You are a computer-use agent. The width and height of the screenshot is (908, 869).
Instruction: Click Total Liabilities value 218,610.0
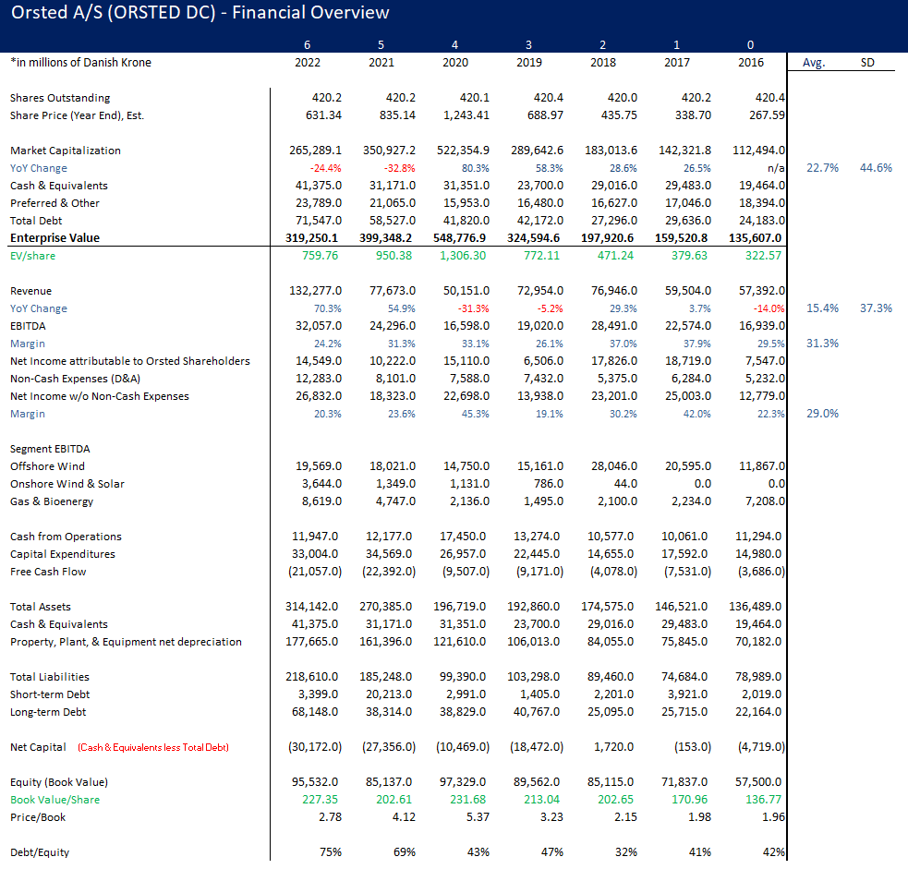(x=311, y=677)
